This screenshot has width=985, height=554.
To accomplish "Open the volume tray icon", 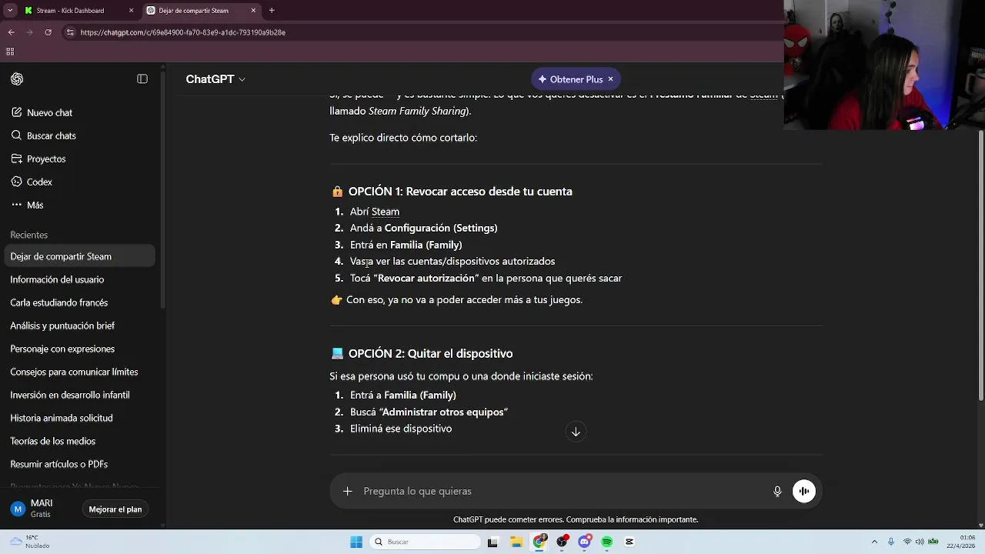I will pos(920,542).
